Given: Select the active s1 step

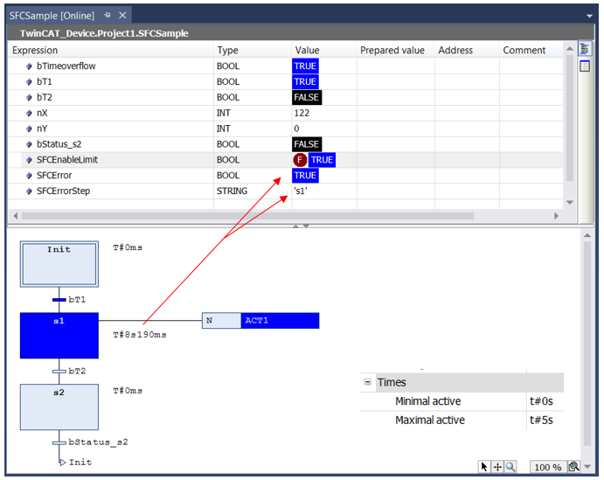Looking at the screenshot, I should (59, 336).
